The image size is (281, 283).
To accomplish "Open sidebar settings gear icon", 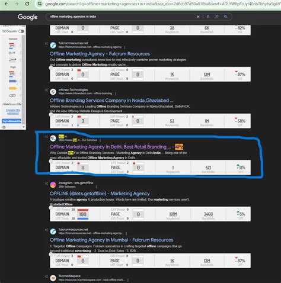I will 4,127.
